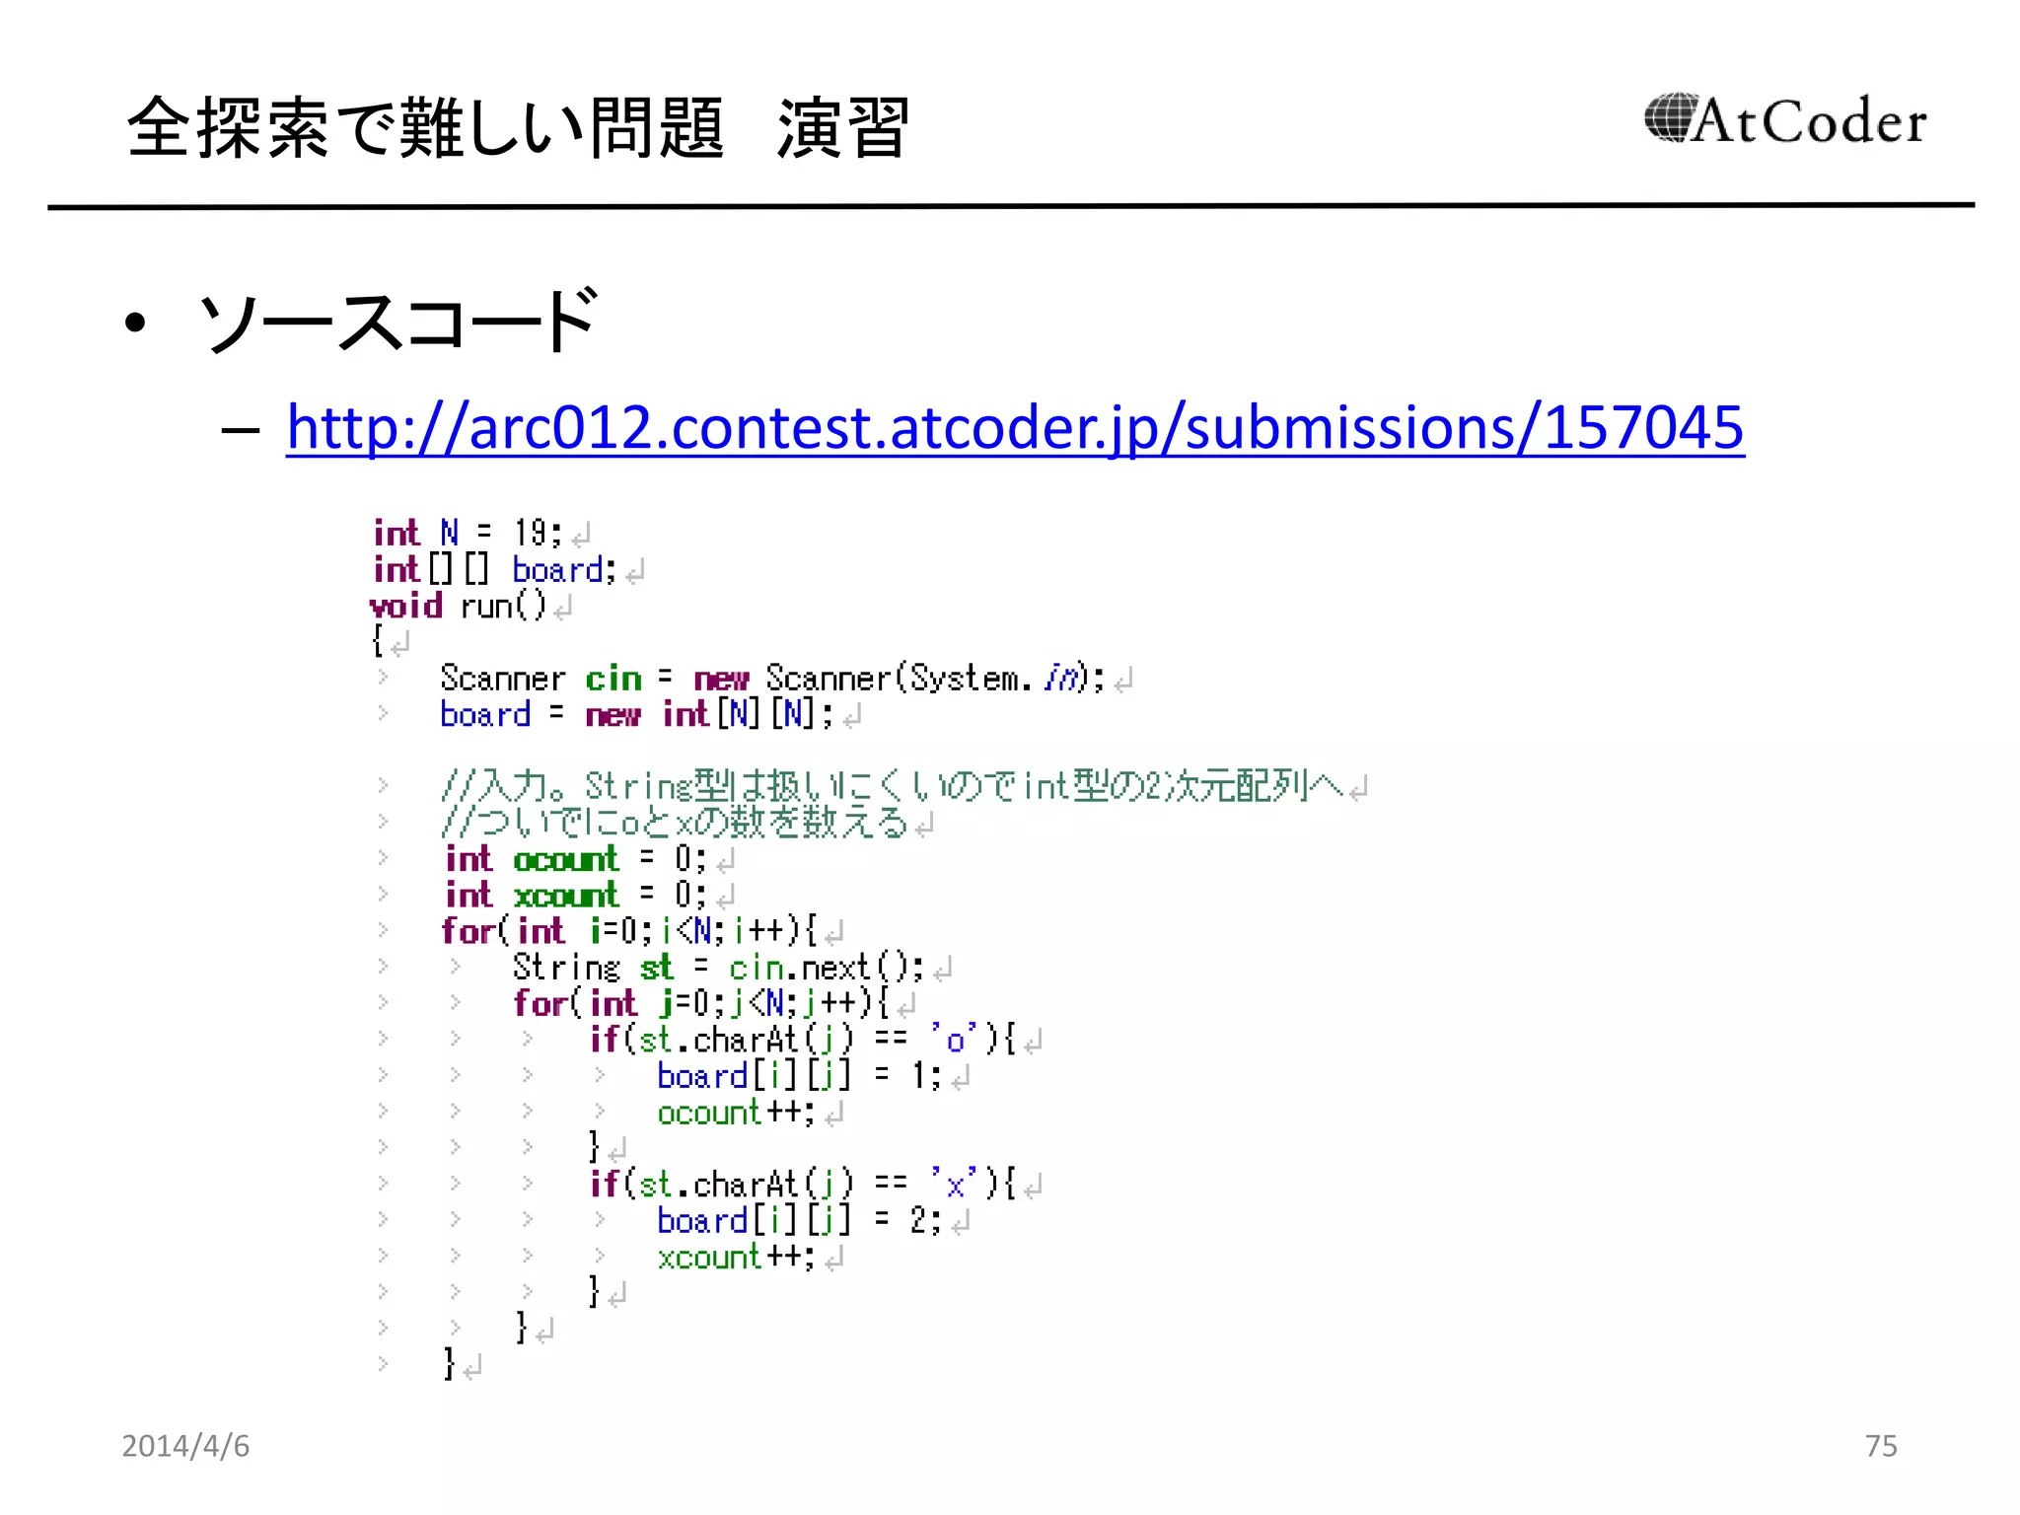Select the slide title 全探索で難しい問題 演習
Viewport: 2020px width, 1515px height.
[x=518, y=128]
